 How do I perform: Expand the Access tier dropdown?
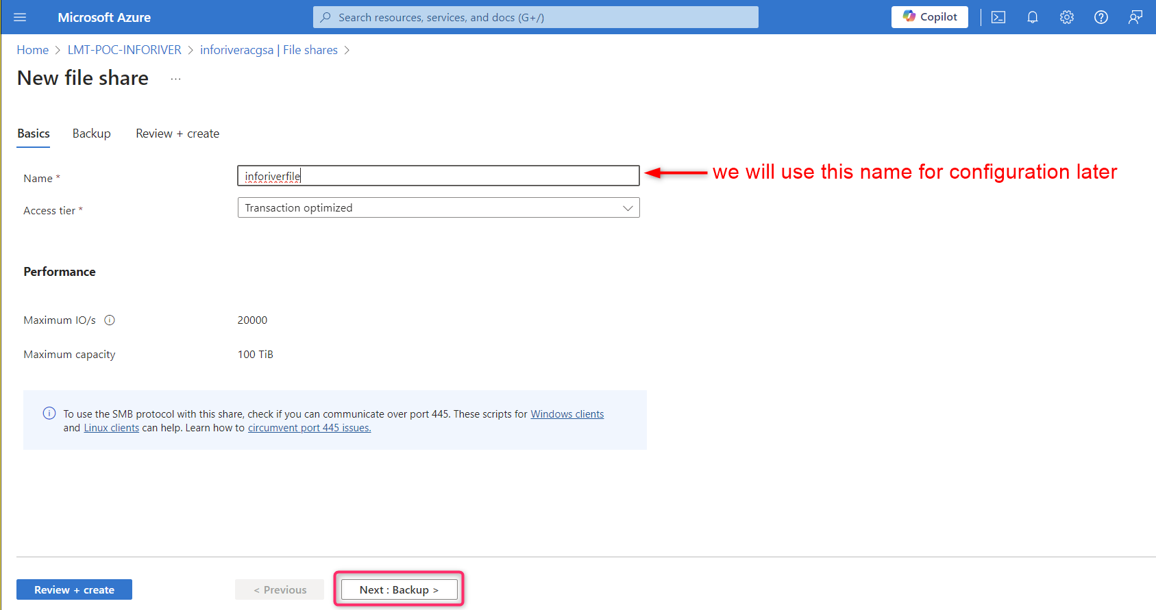point(438,208)
